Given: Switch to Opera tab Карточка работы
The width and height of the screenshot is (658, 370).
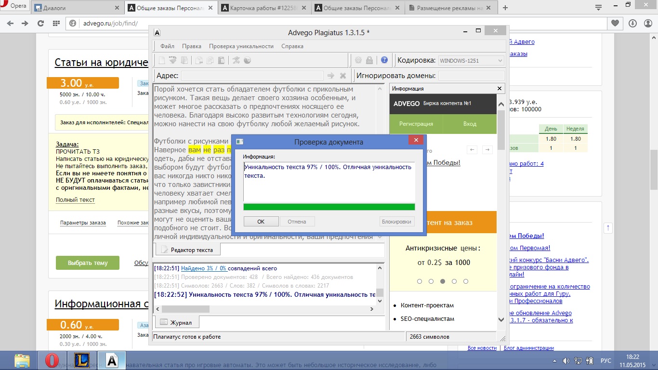Looking at the screenshot, I should pos(264,8).
